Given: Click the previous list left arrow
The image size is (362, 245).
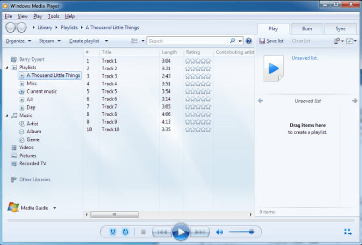Looking at the screenshot, I should 260,101.
